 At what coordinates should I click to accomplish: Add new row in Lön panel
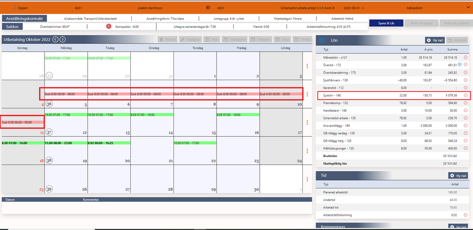pos(435,40)
